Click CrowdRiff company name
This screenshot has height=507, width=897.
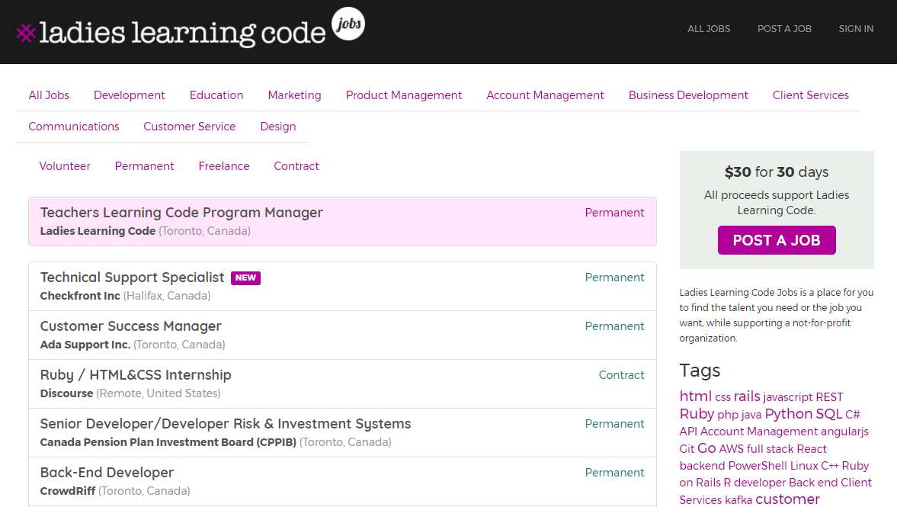[x=68, y=491]
